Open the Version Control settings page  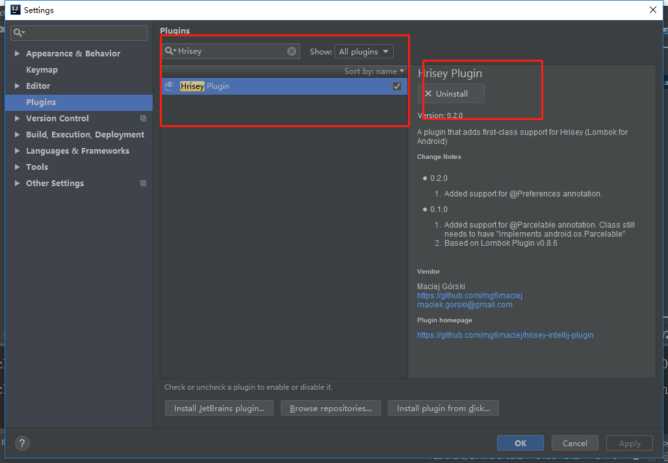[x=57, y=118]
